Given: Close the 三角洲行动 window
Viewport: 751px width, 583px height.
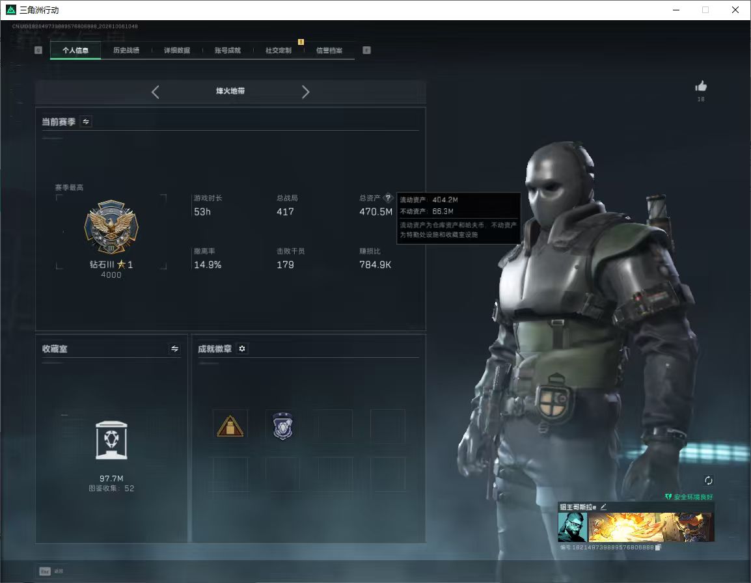Looking at the screenshot, I should [735, 10].
